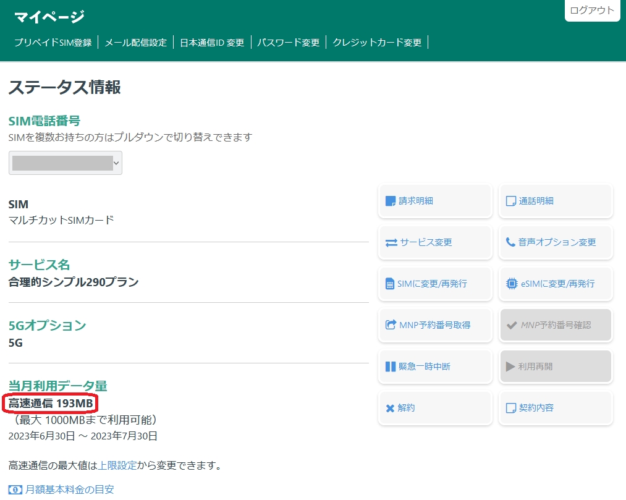Click the サービス変更 swap arrows icon
Image resolution: width=626 pixels, height=500 pixels.
tap(391, 242)
